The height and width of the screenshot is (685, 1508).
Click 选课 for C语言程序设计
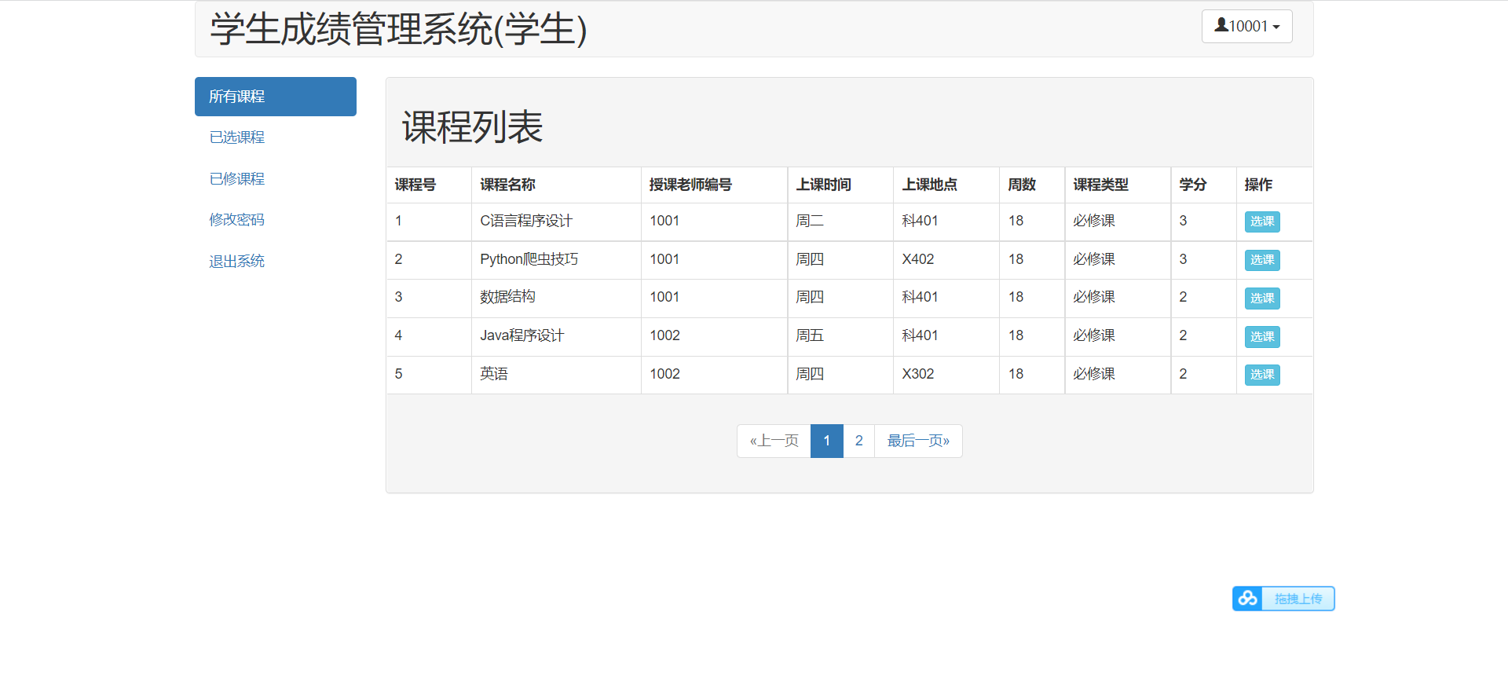pyautogui.click(x=1262, y=222)
